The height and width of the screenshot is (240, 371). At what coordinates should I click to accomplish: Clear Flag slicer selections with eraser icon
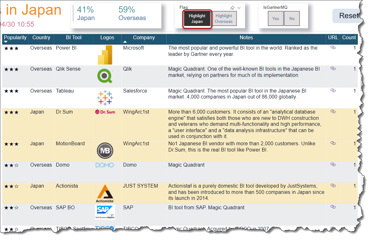click(233, 8)
